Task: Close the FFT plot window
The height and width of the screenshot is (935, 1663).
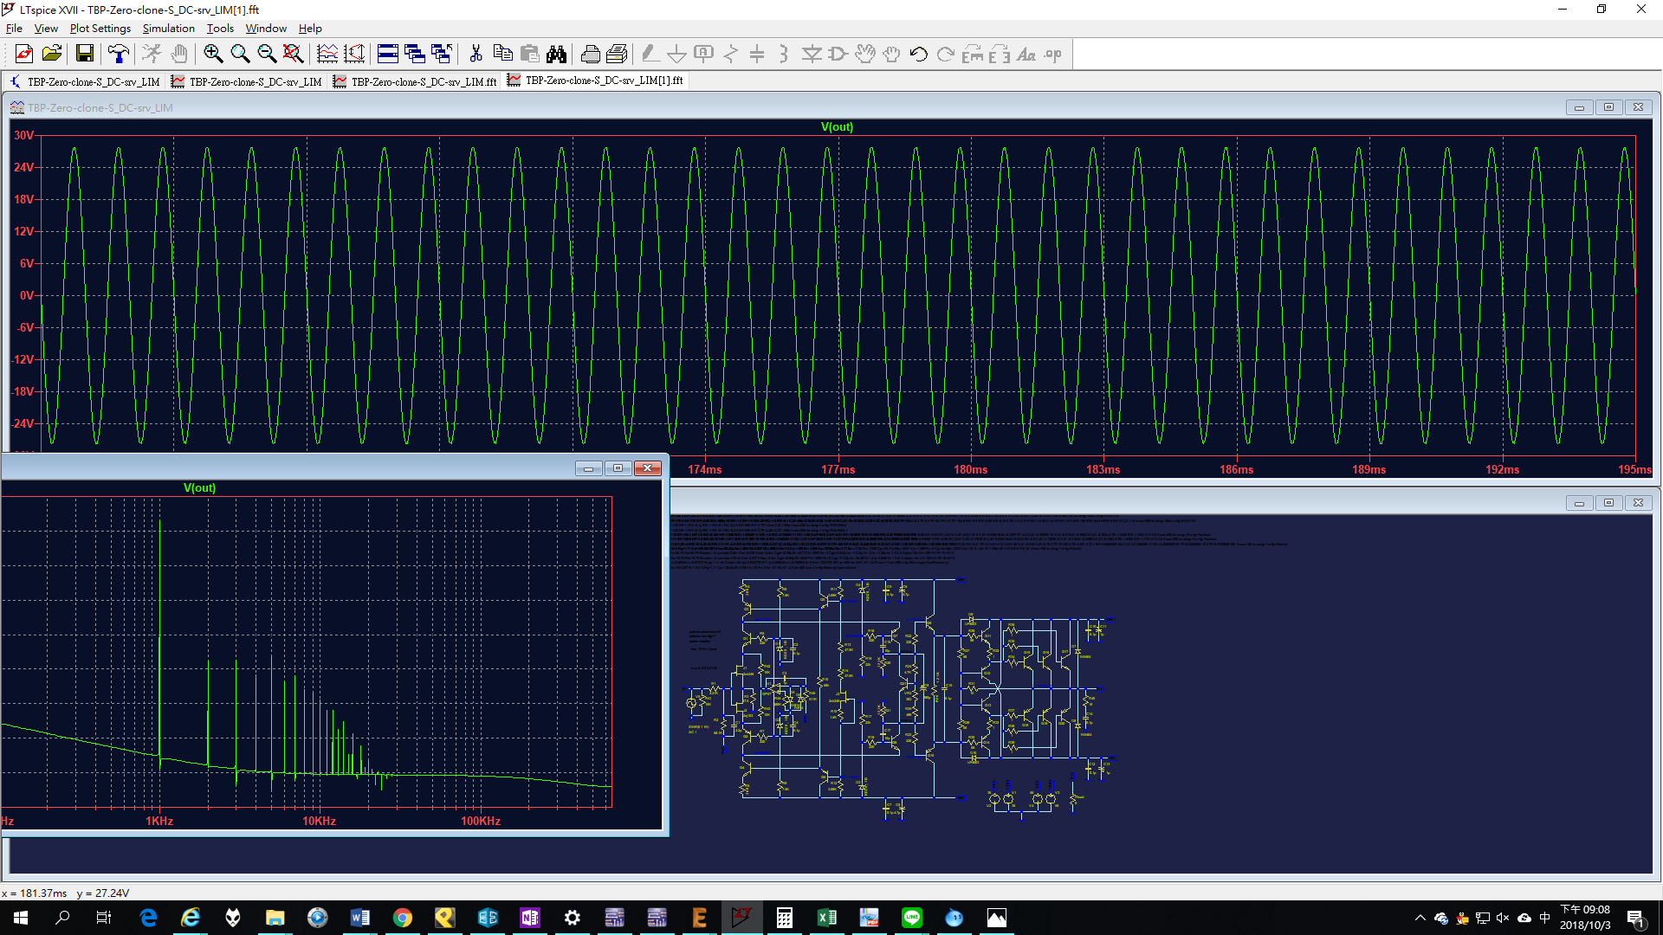Action: point(648,468)
